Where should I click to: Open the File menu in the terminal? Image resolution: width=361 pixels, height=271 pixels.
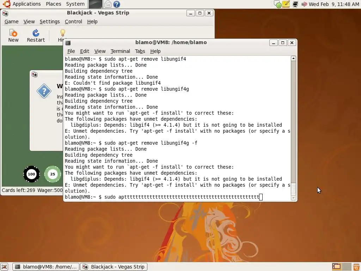[x=71, y=51]
